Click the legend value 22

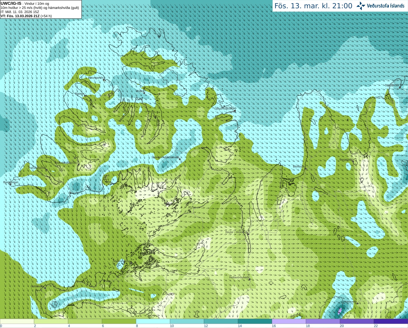[376, 326]
